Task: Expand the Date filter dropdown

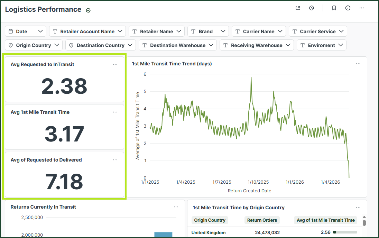Action: (26, 31)
